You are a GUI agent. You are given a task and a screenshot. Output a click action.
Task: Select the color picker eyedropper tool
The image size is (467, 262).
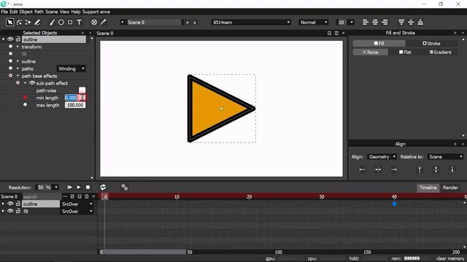[104, 23]
